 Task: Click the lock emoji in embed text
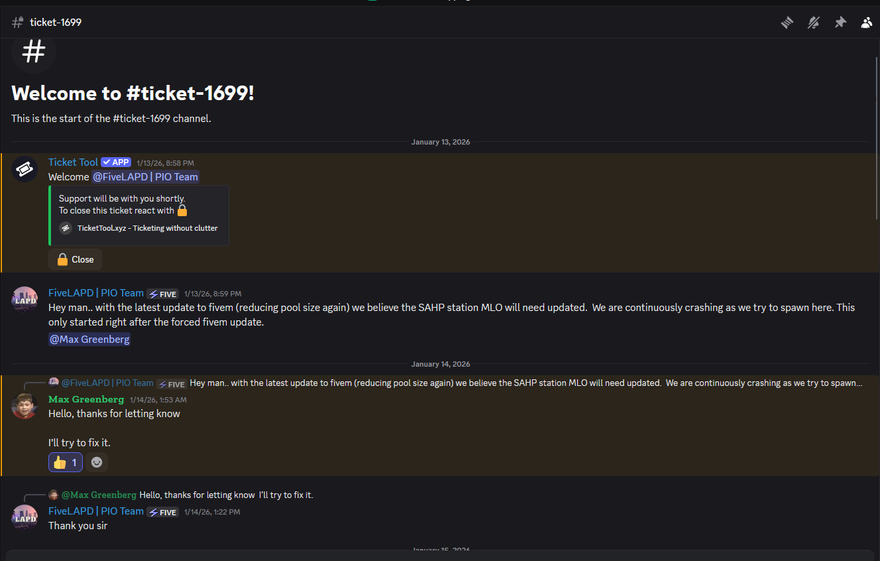[182, 211]
